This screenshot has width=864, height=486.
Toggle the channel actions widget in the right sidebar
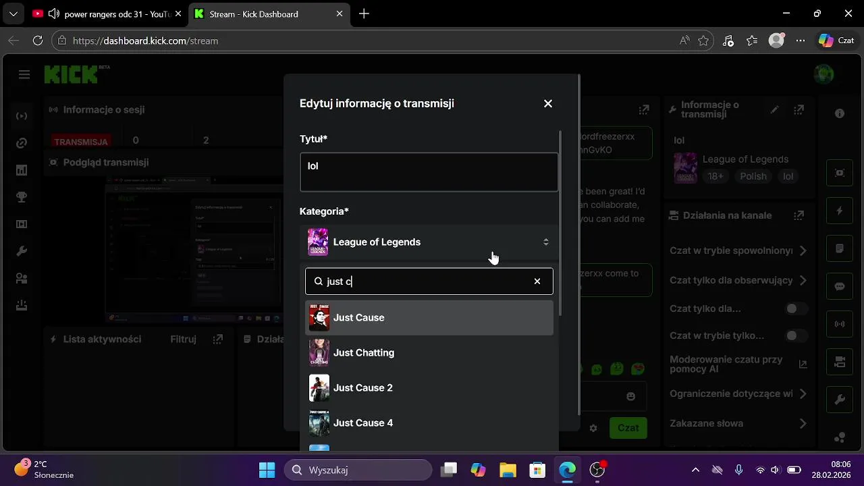[840, 362]
